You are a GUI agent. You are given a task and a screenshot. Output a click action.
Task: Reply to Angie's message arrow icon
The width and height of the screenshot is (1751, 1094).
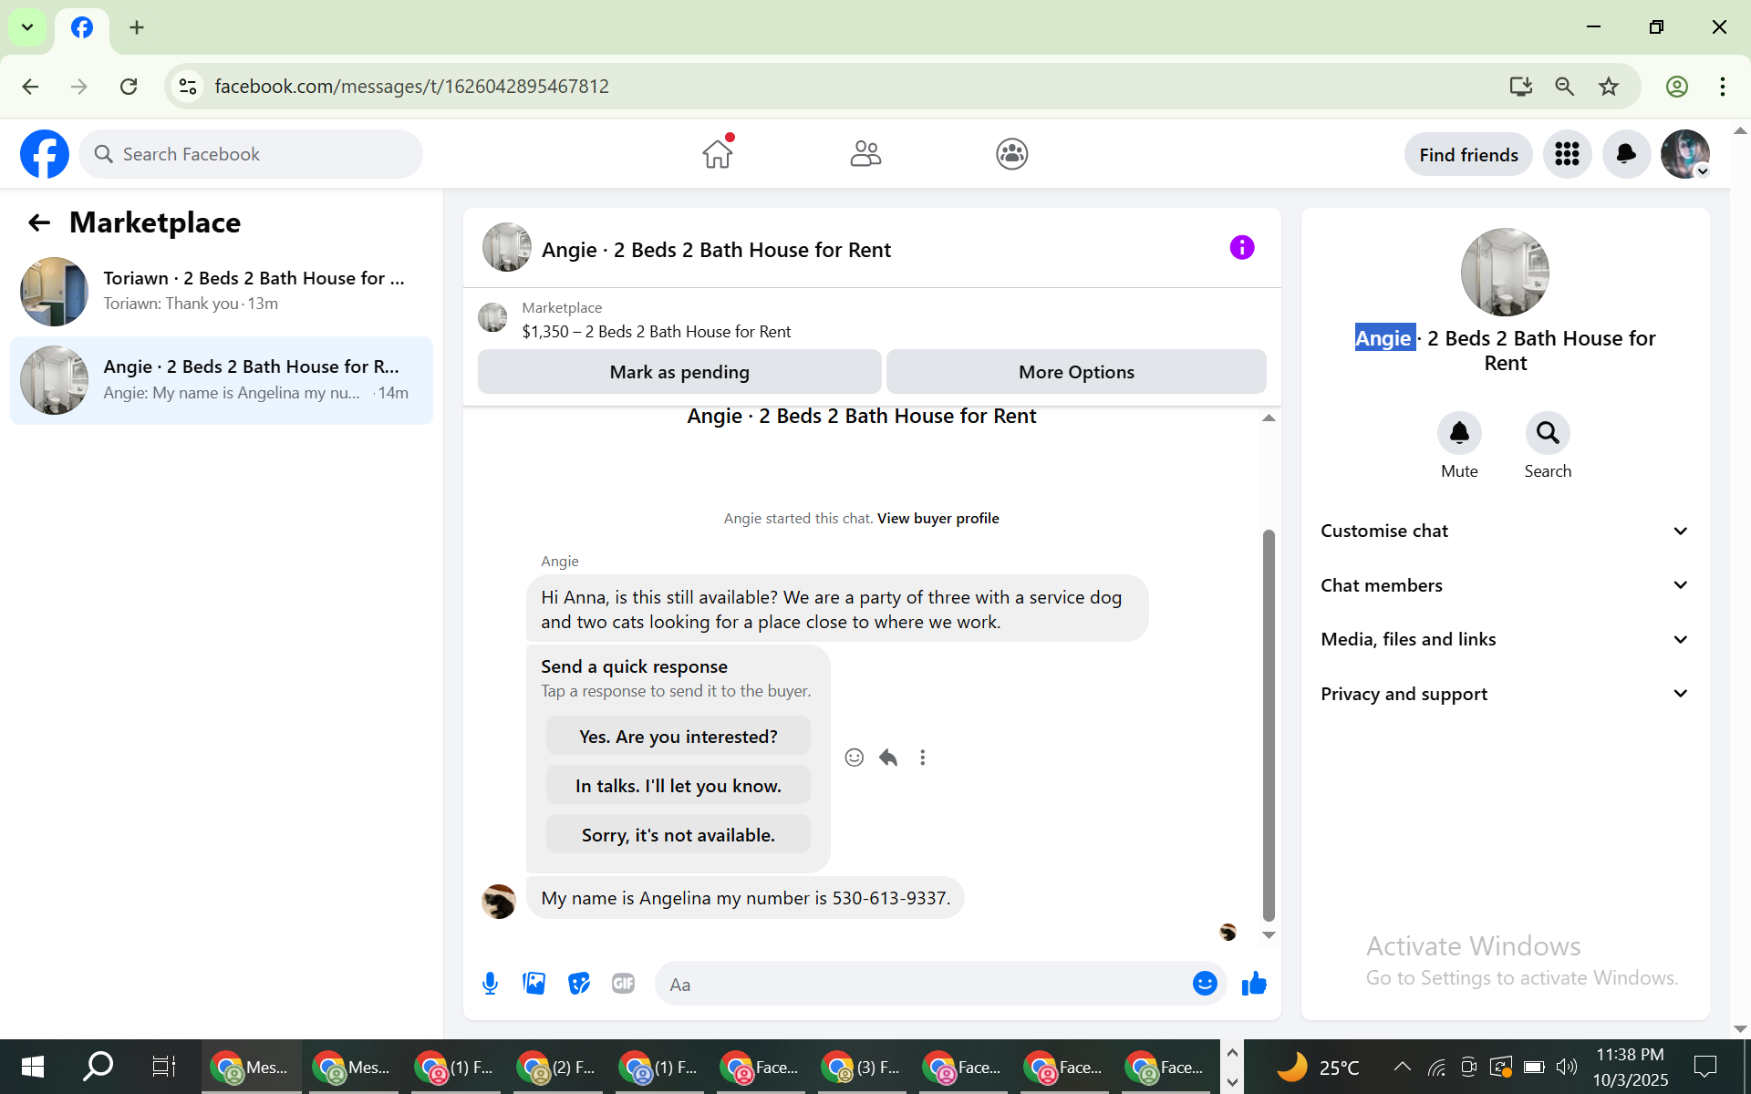(888, 758)
